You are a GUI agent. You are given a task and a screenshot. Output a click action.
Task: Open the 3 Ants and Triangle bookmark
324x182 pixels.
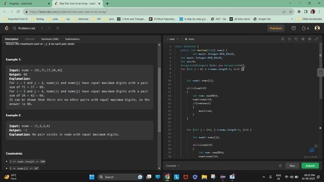tap(131, 19)
